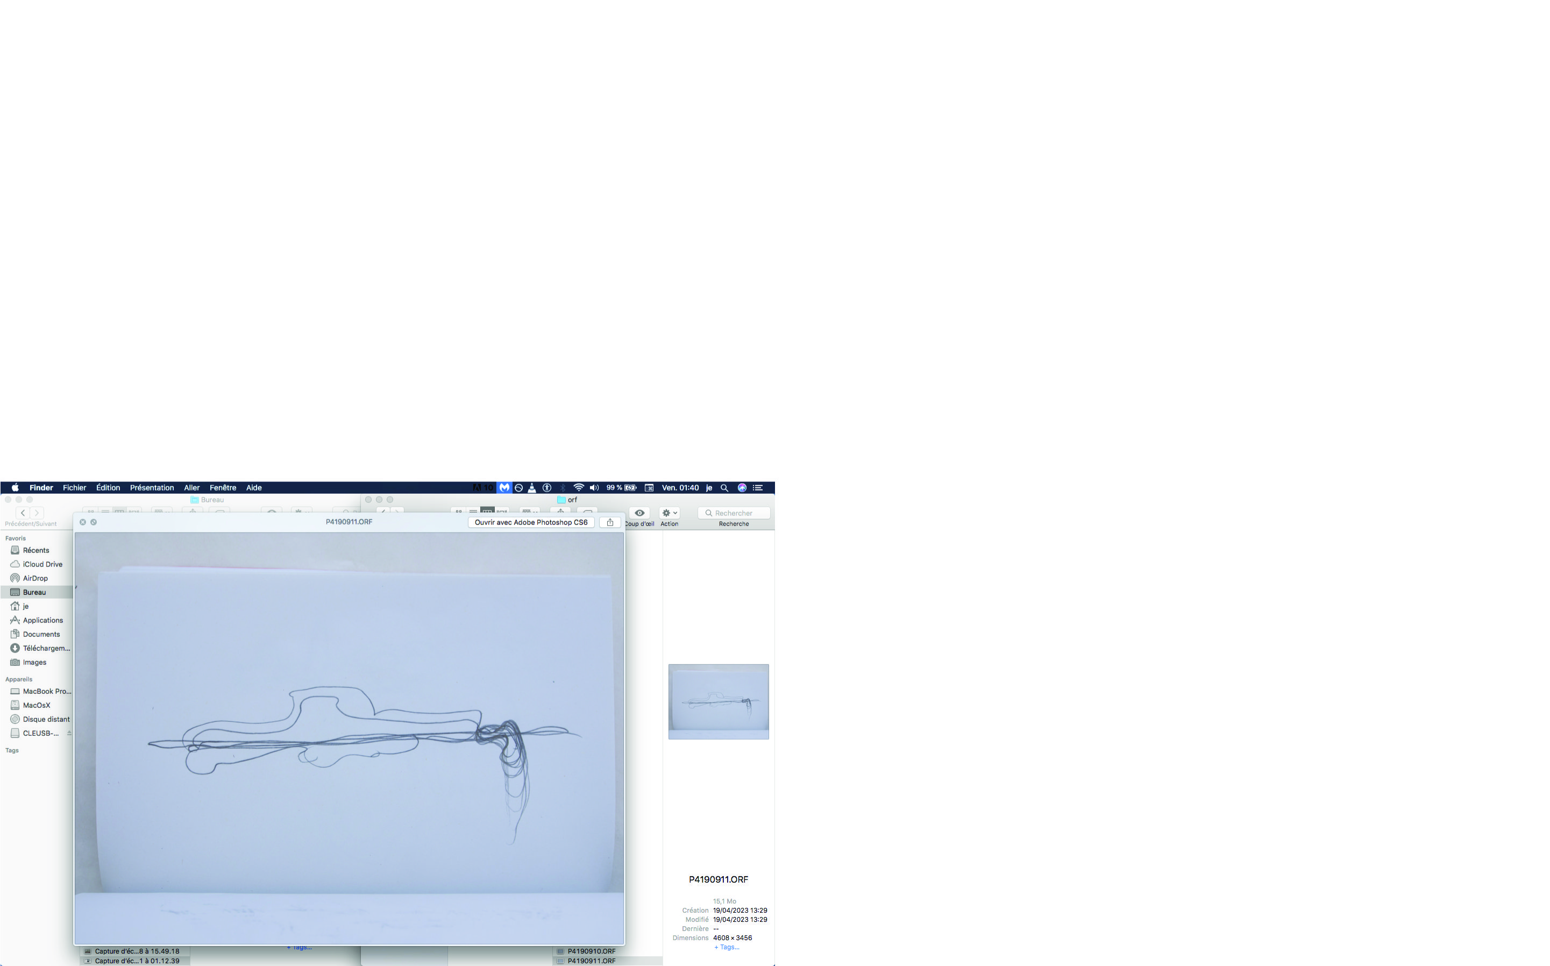Screen dimensions: 1550x966
Task: Open the Action gear dropdown
Action: pos(669,513)
